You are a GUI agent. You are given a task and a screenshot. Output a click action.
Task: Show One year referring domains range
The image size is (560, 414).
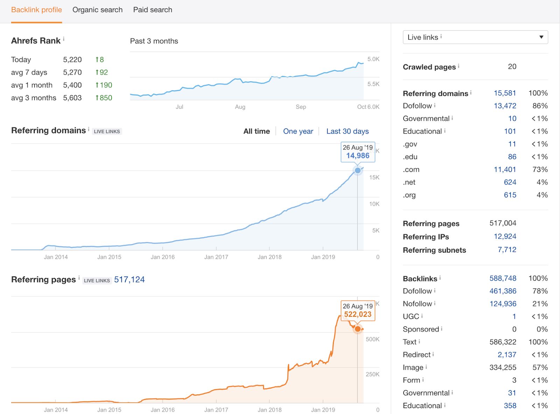coord(298,131)
